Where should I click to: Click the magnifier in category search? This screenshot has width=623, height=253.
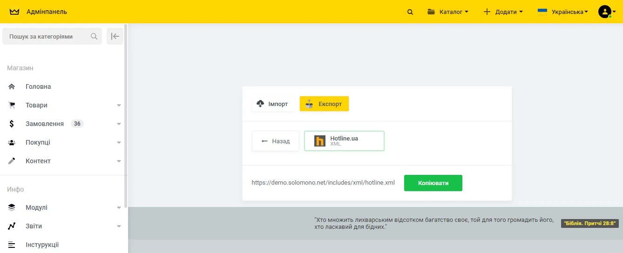94,36
